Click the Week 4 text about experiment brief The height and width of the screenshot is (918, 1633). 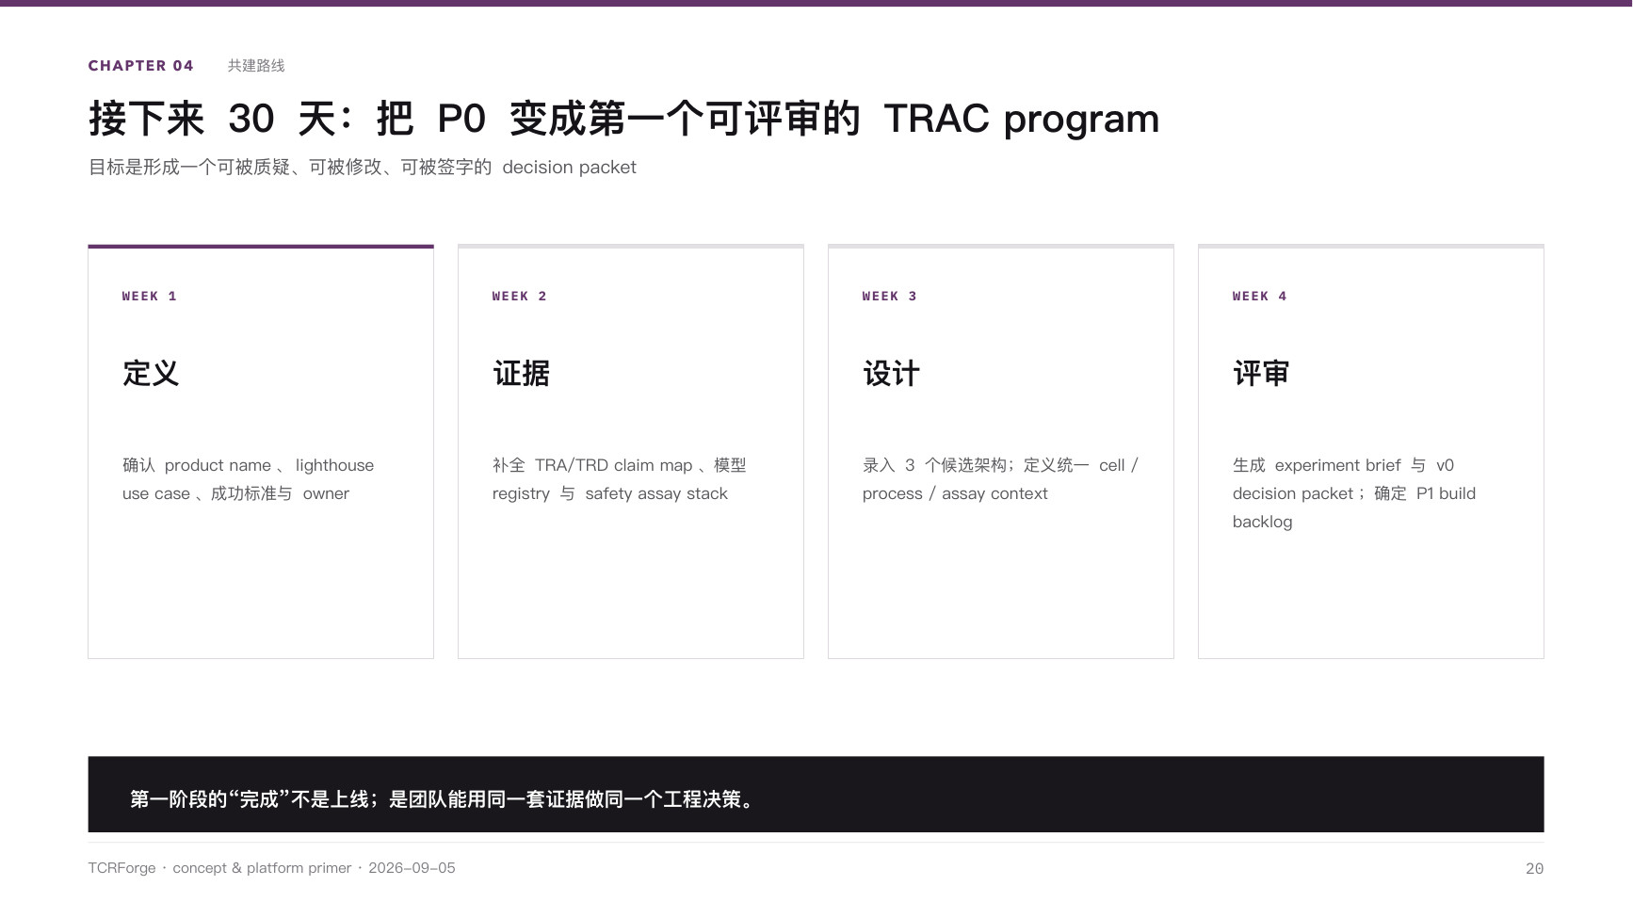(1354, 493)
